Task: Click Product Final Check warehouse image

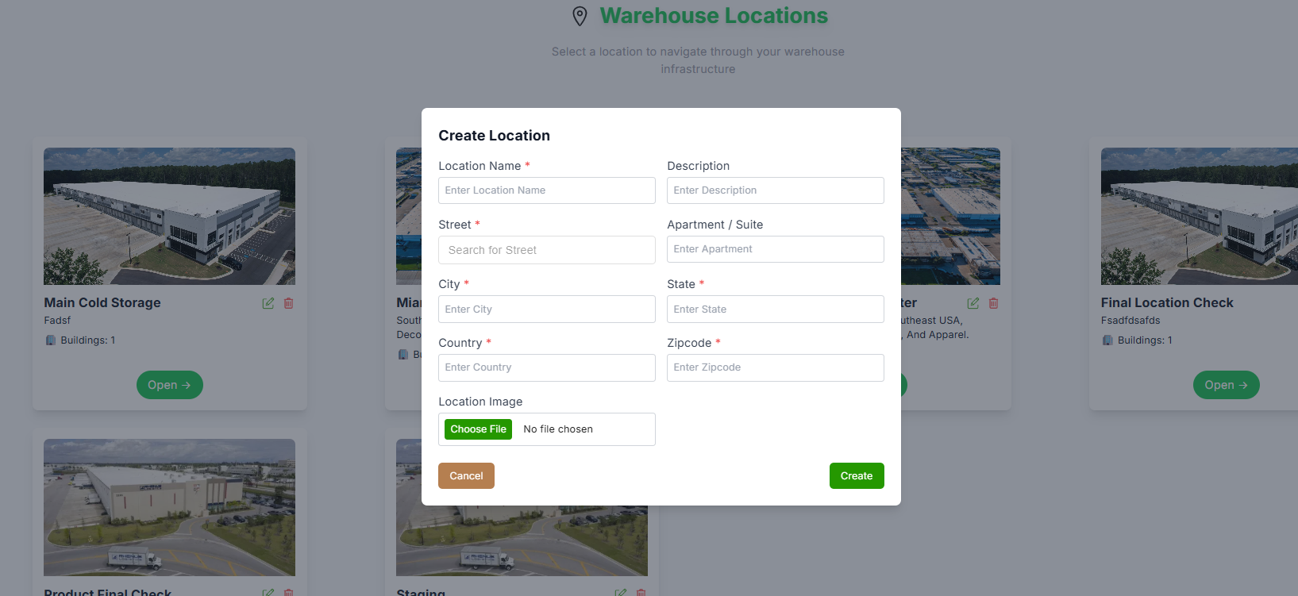Action: pyautogui.click(x=169, y=507)
